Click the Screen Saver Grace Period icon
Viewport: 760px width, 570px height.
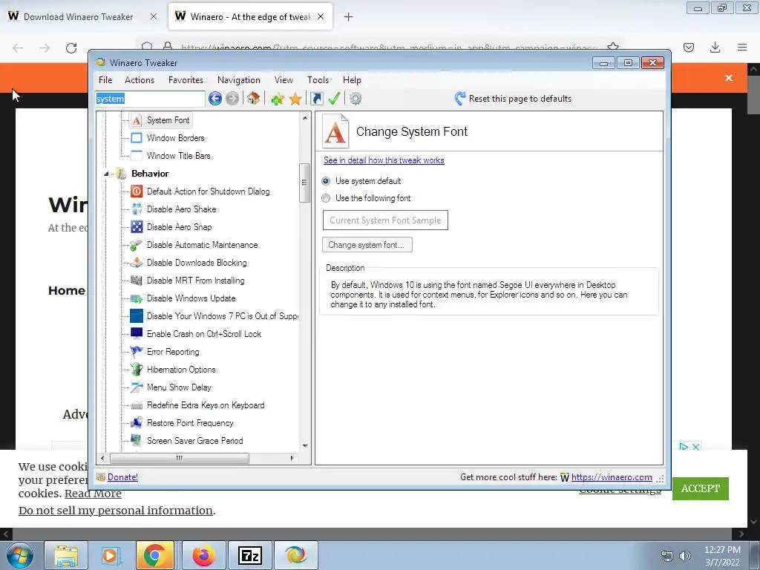pos(137,441)
